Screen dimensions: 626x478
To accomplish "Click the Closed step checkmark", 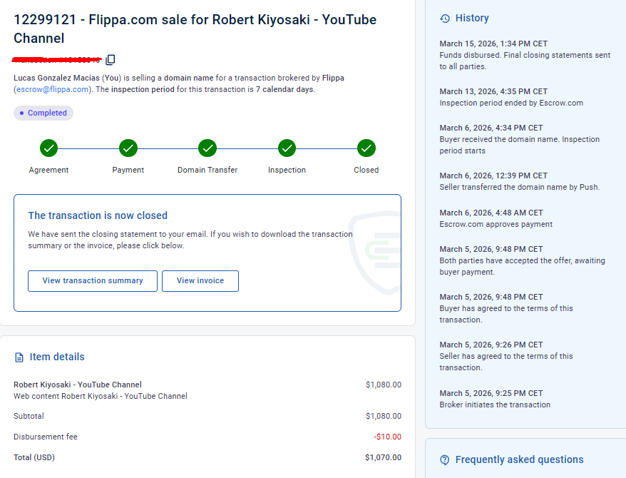I will coord(366,148).
